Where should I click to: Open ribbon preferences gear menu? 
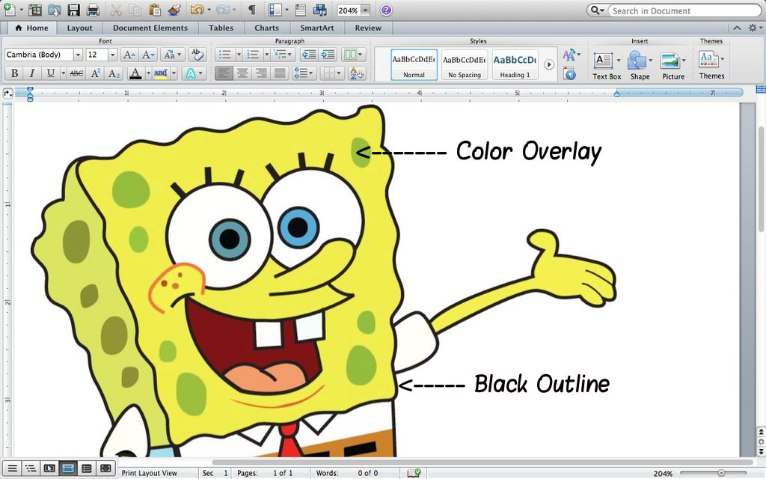tap(754, 28)
